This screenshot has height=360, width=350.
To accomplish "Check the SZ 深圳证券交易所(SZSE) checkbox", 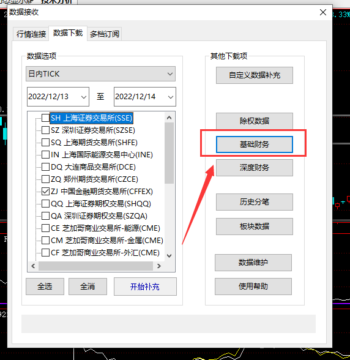I will click(x=45, y=130).
